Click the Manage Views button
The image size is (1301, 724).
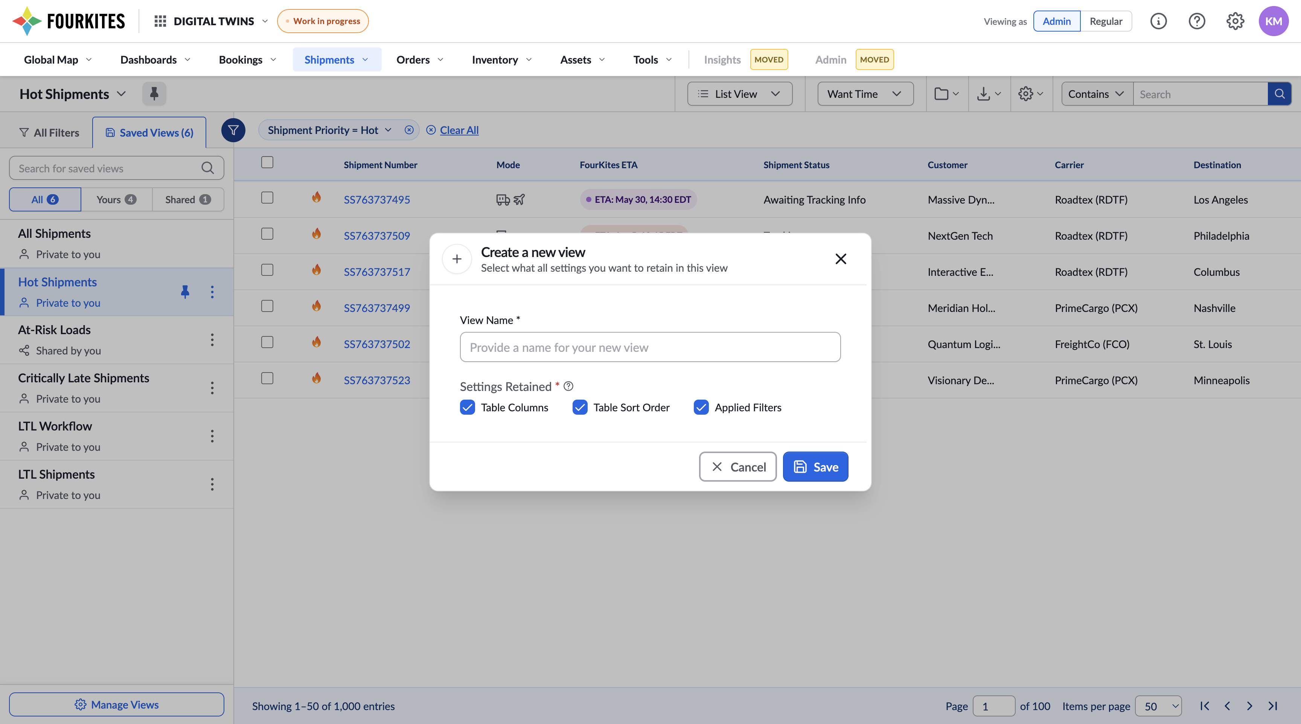pyautogui.click(x=117, y=704)
